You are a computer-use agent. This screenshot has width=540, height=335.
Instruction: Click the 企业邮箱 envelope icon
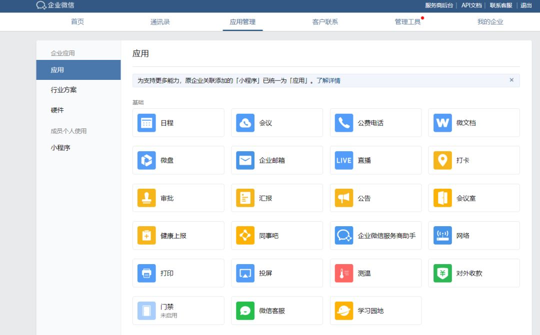(245, 160)
